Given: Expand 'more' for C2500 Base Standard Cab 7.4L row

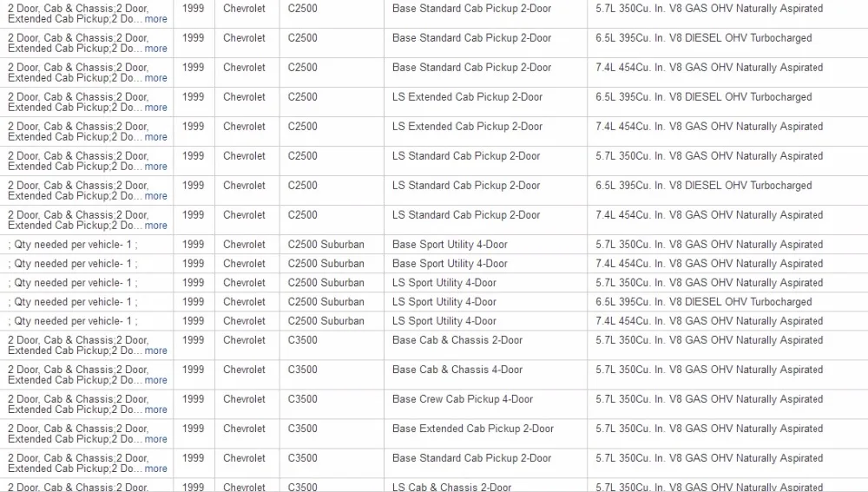Looking at the screenshot, I should pyautogui.click(x=155, y=78).
